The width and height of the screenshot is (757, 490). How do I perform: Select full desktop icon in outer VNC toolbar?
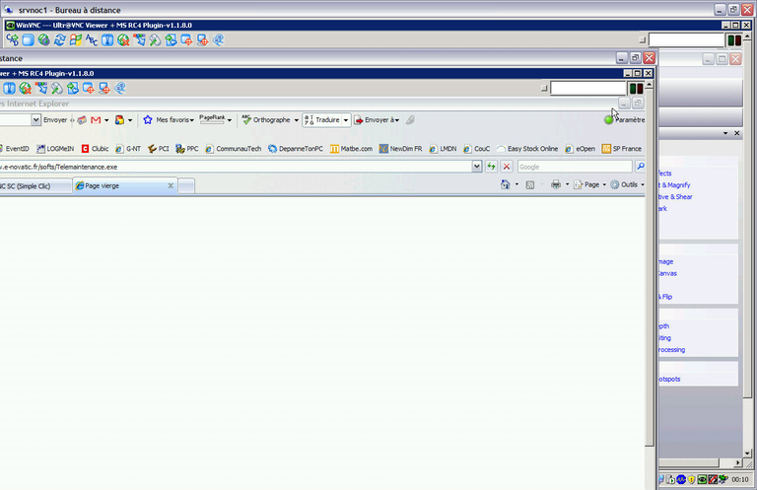tap(202, 40)
